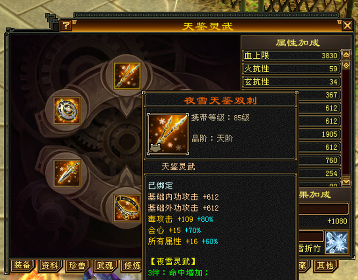
Task: Click the attribute scrollbar diamond handle
Action: [x=346, y=65]
